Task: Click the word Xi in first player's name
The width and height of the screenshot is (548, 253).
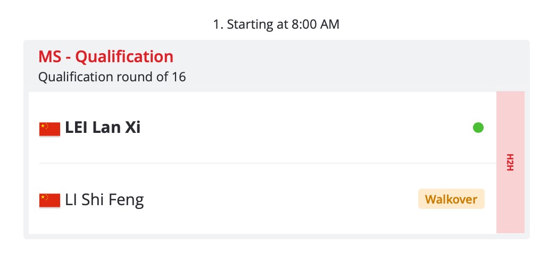Action: [x=133, y=128]
